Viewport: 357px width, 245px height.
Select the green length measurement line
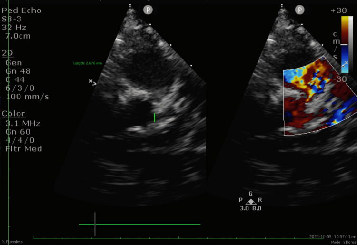point(155,118)
